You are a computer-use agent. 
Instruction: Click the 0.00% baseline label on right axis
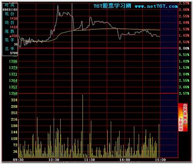(x=184, y=48)
